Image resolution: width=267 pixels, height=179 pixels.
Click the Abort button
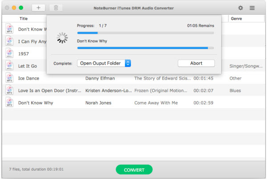click(x=196, y=63)
